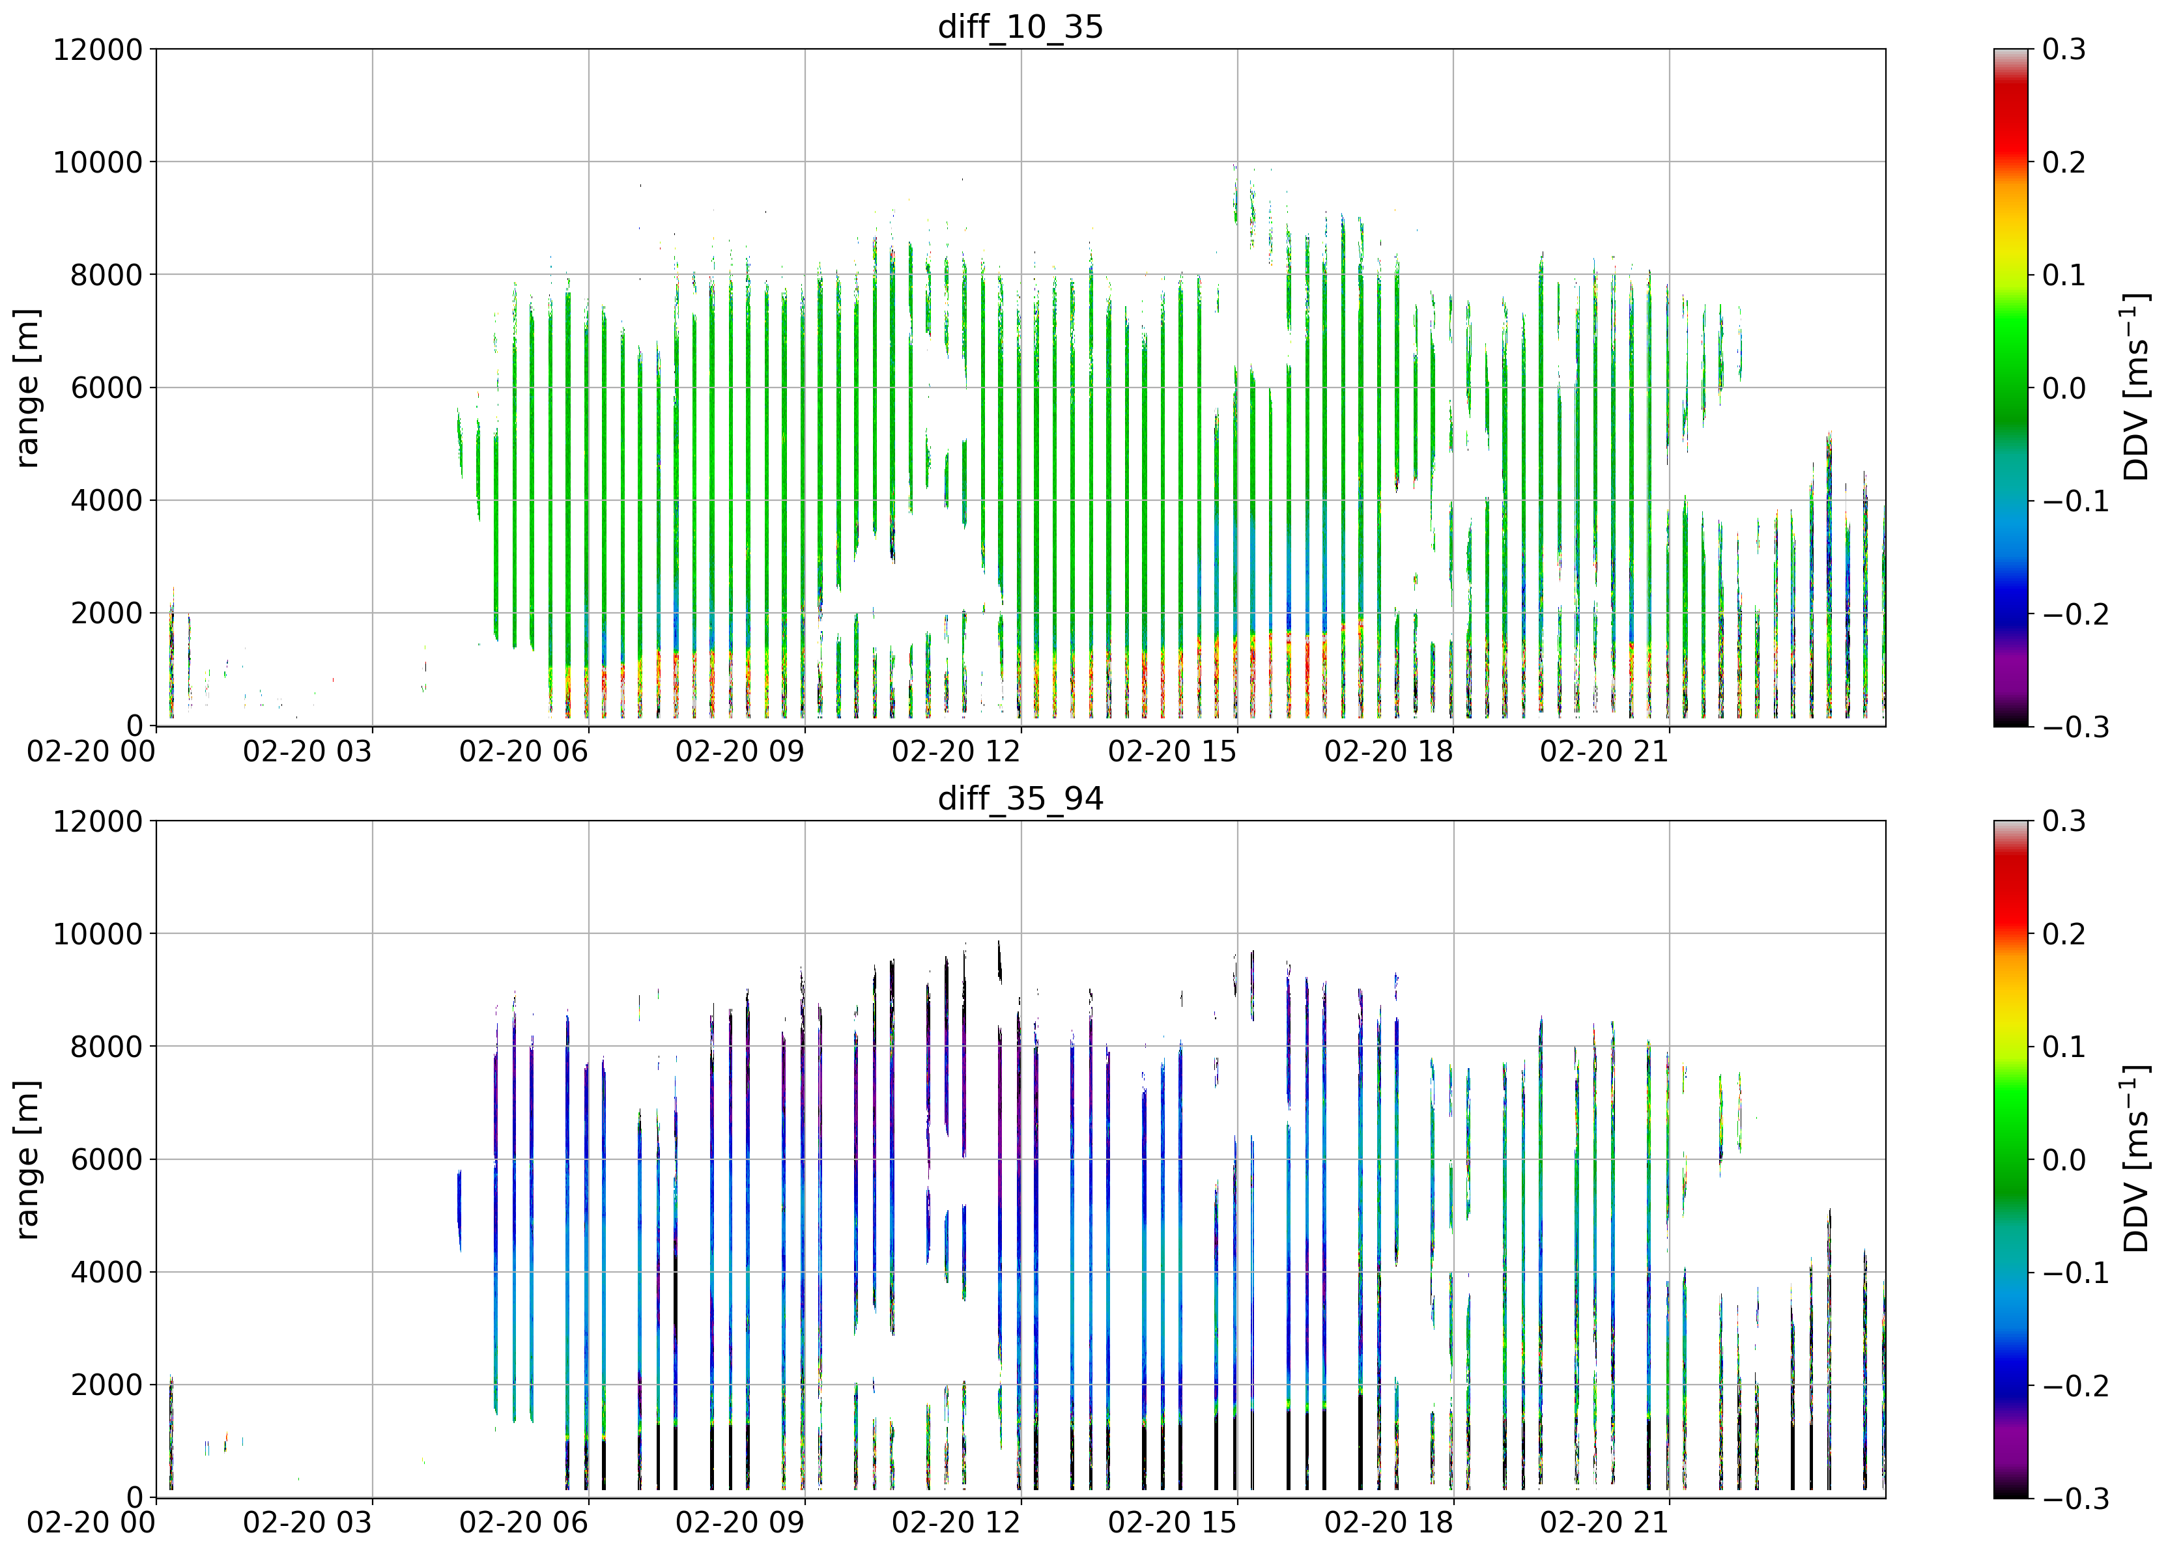Click the diff_10_35 plot title
Screen dimensions: 2168x1552
tap(1020, 27)
